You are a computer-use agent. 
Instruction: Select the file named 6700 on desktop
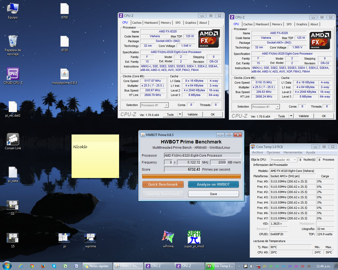(x=65, y=11)
